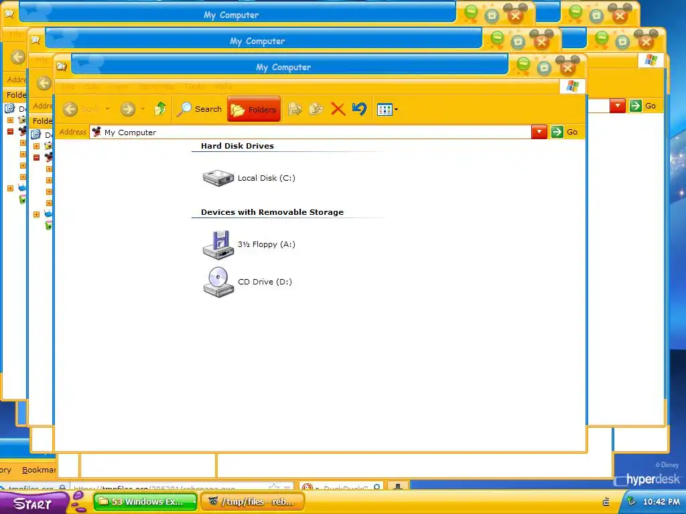Click Back arrow in the rearmost left window
686x514 pixels.
[18, 57]
